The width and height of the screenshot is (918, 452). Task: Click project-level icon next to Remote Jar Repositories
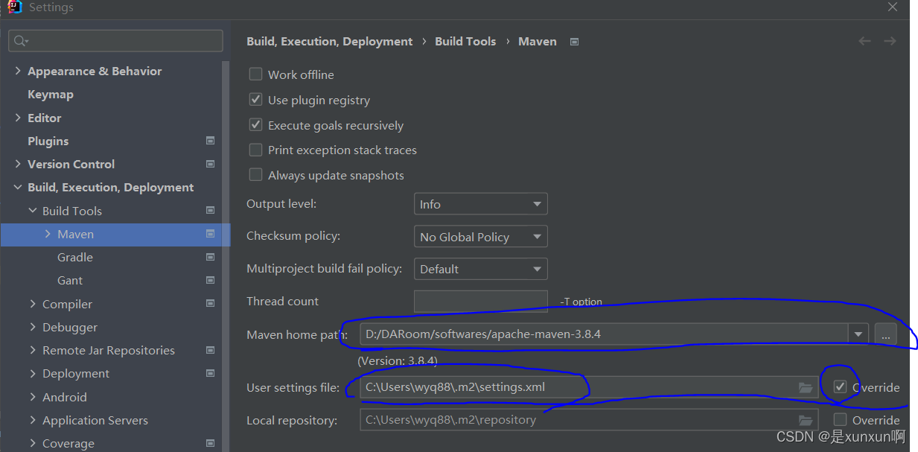(210, 350)
